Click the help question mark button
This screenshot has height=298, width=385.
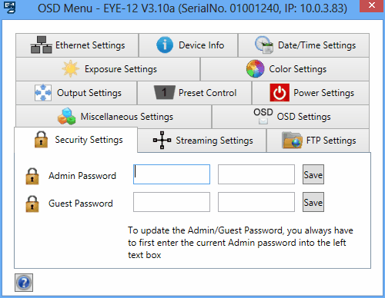point(24,283)
